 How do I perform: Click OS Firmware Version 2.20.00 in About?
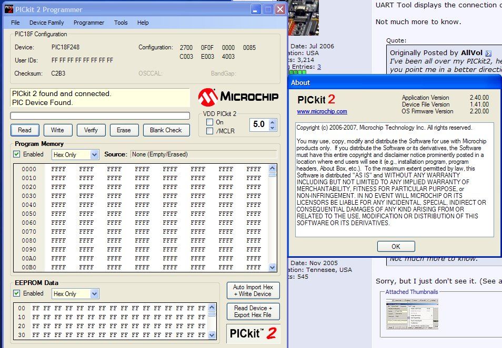click(479, 111)
